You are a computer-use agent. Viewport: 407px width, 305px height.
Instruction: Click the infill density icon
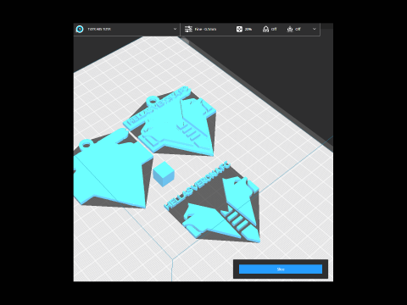pos(239,29)
